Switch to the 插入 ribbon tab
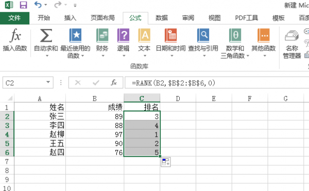 coord(70,18)
